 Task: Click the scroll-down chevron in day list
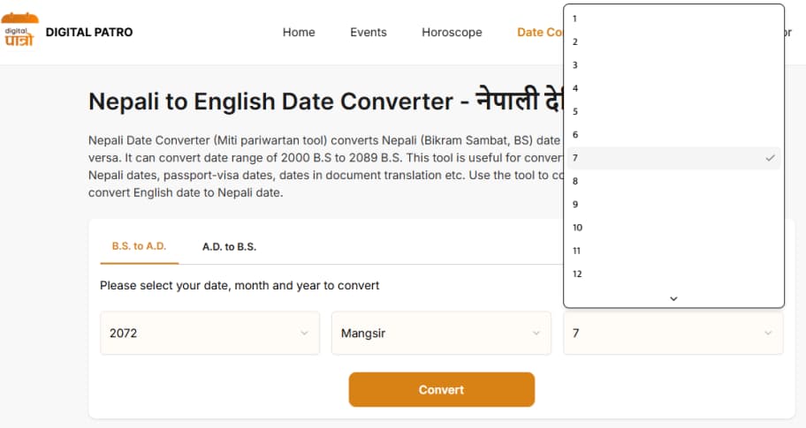pyautogui.click(x=674, y=298)
